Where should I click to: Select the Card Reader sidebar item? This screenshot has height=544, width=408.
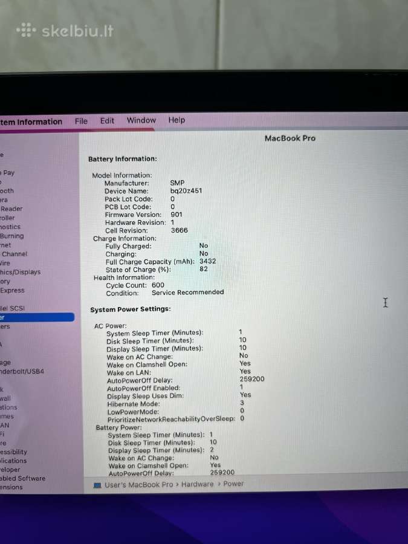[11, 209]
